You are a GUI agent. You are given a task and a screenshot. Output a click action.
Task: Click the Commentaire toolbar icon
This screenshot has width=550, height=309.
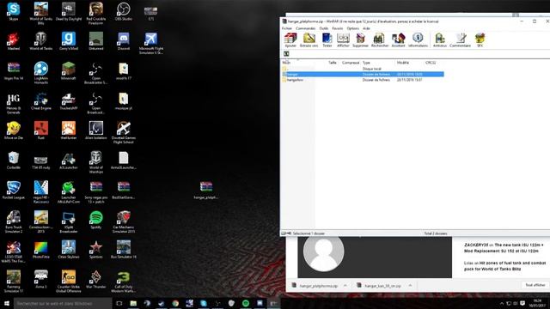[x=460, y=40]
